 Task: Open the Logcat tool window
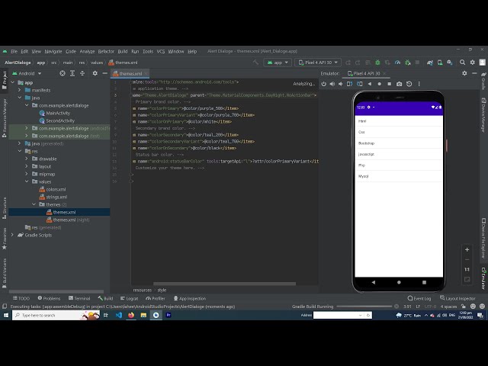129,298
